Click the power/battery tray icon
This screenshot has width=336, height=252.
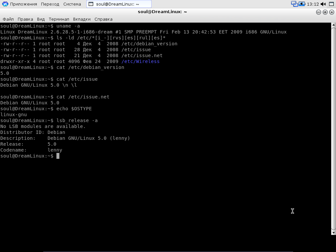pos(302,4)
